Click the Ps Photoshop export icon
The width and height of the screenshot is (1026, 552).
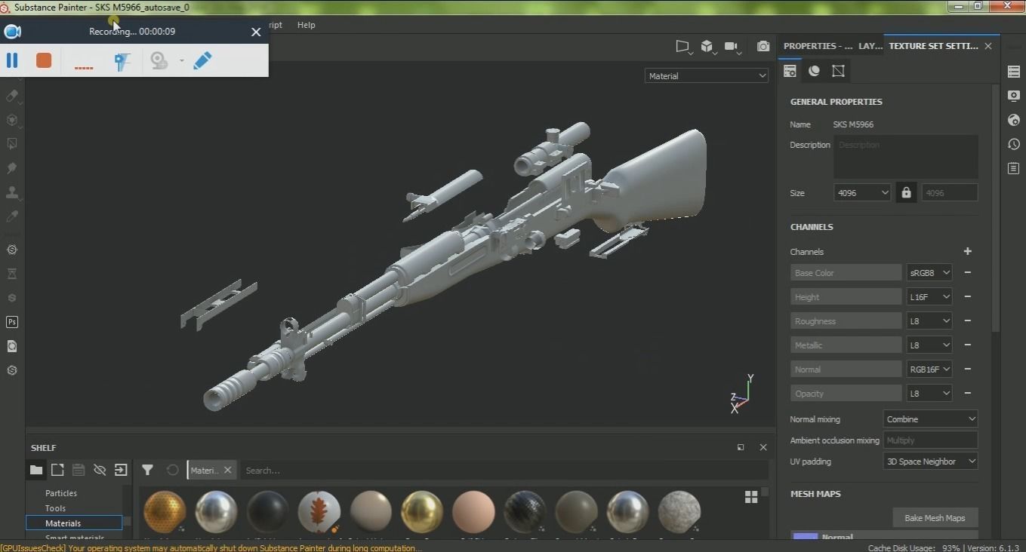(x=12, y=322)
